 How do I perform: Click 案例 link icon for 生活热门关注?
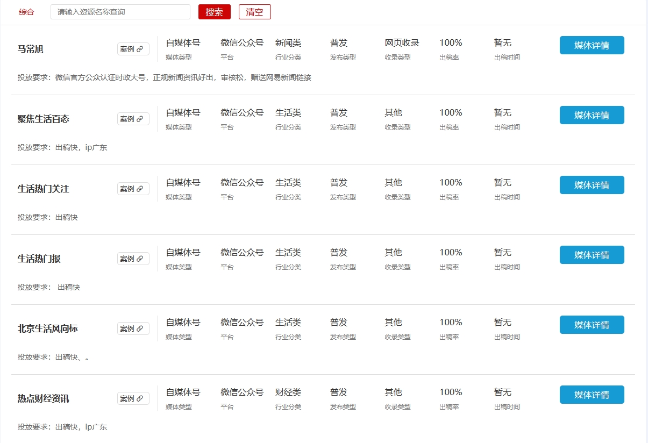point(140,189)
